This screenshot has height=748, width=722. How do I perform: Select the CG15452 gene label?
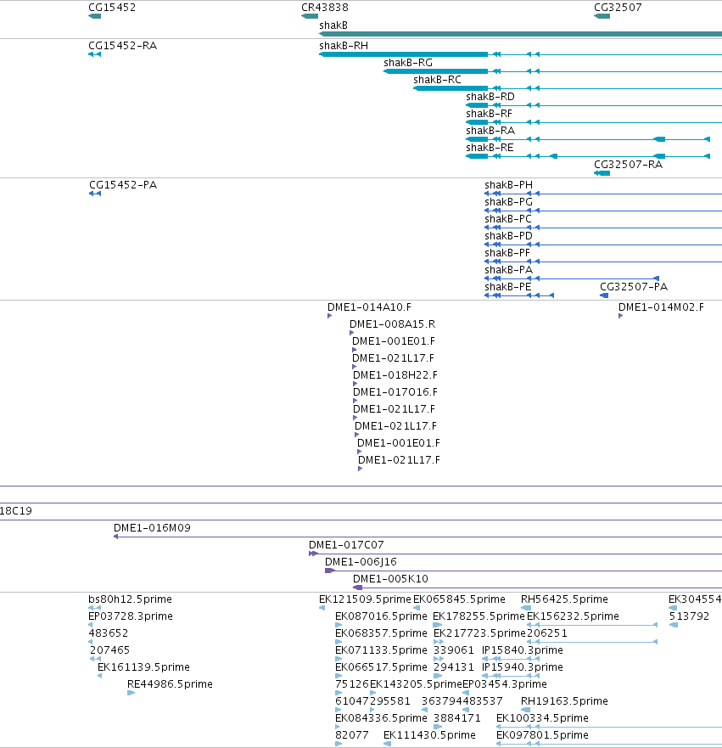(112, 8)
